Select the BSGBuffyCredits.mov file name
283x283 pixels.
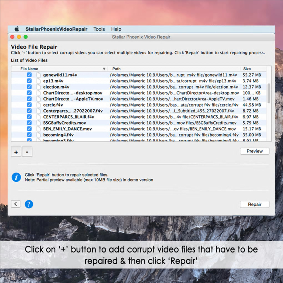[x=64, y=123]
